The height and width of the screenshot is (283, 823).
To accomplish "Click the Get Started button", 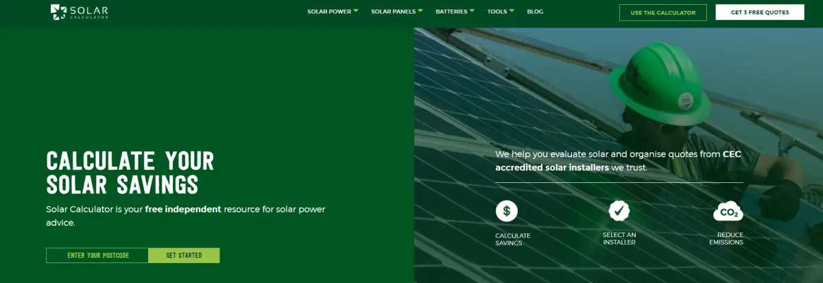I will point(184,256).
